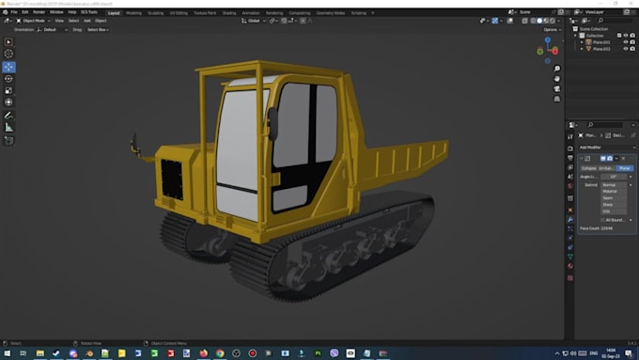Viewport: 639px width, 360px height.
Task: Open the Drag Select Box dropdown
Action: (98, 30)
